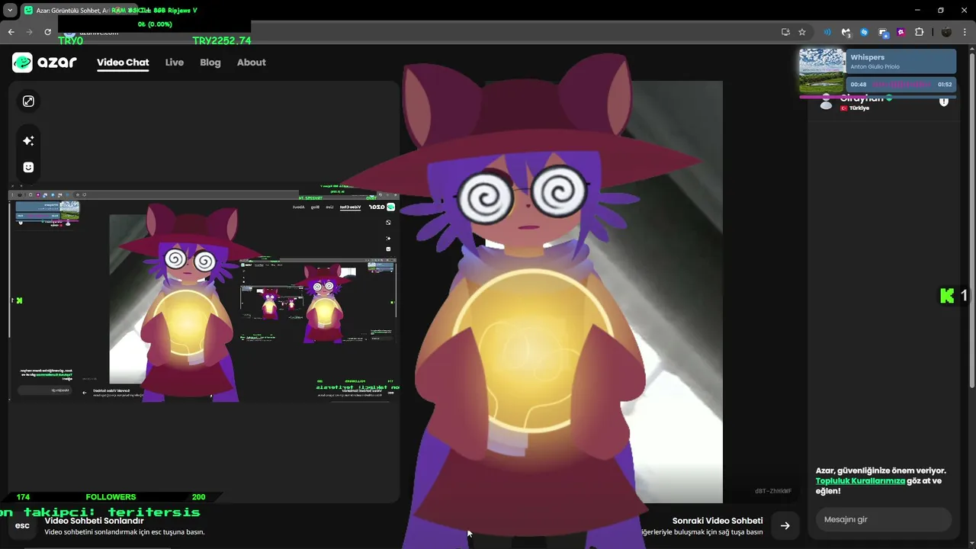This screenshot has height=549, width=976.
Task: Click the Türkiye country label
Action: (x=859, y=108)
